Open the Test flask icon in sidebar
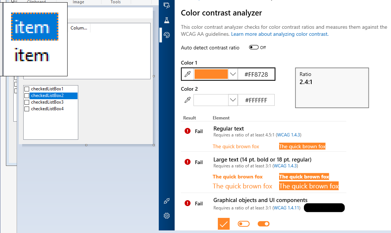391x233 pixels. [x=167, y=20]
